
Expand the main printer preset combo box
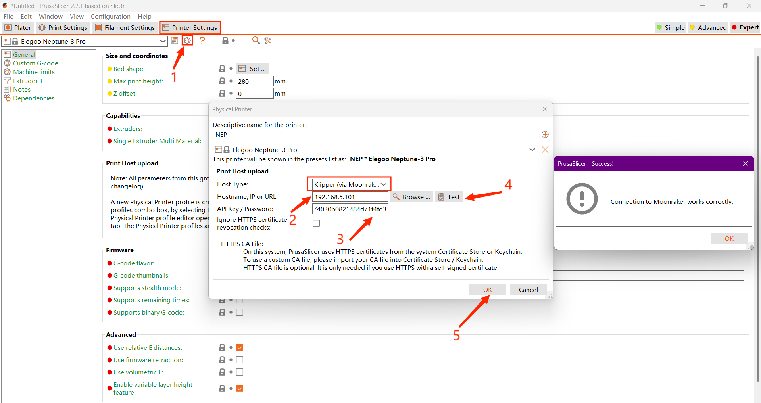point(163,41)
